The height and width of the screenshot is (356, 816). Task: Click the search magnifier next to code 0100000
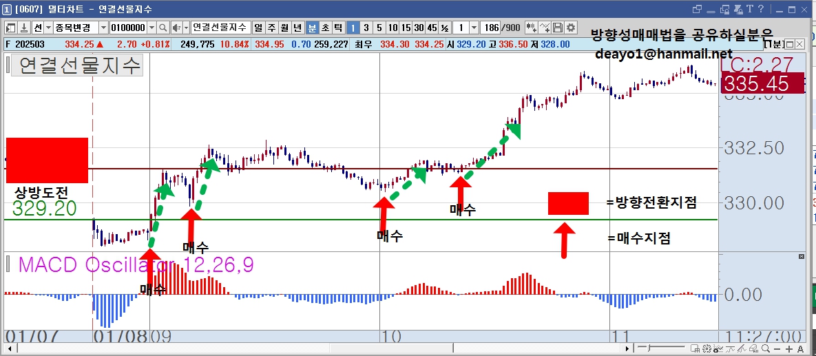pos(163,28)
